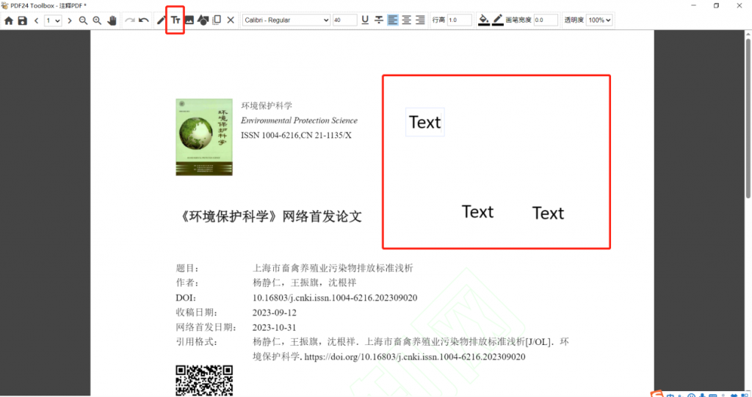Viewport: 752px width, 397px height.
Task: Toggle underline text formatting
Action: 365,21
